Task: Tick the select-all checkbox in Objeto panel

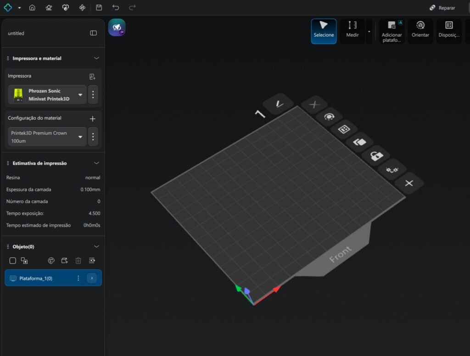Action: click(x=13, y=261)
